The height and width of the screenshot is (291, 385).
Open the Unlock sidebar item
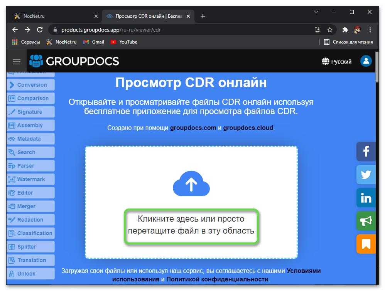pos(30,274)
